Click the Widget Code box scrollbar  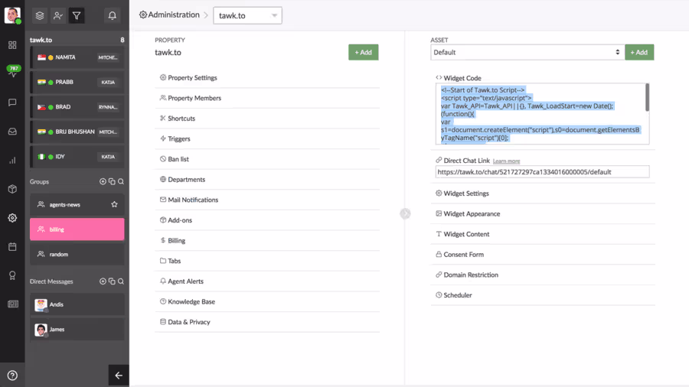647,97
